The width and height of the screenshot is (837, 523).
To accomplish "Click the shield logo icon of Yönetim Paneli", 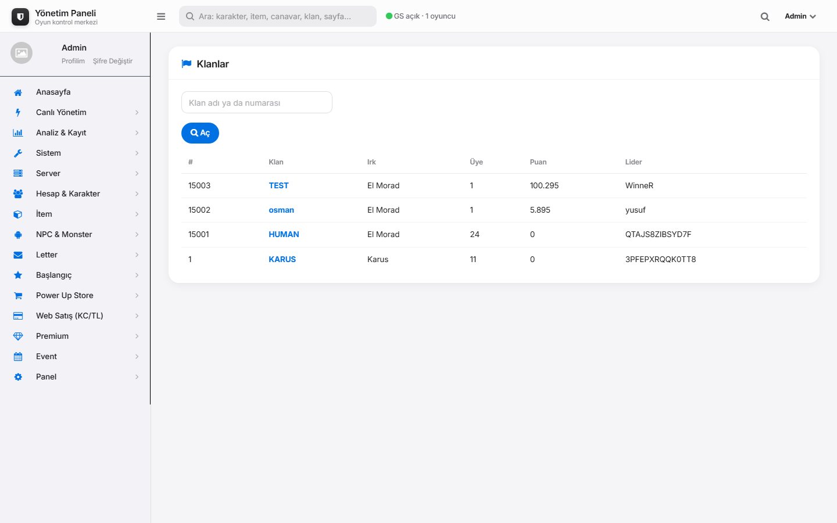I will click(x=20, y=17).
